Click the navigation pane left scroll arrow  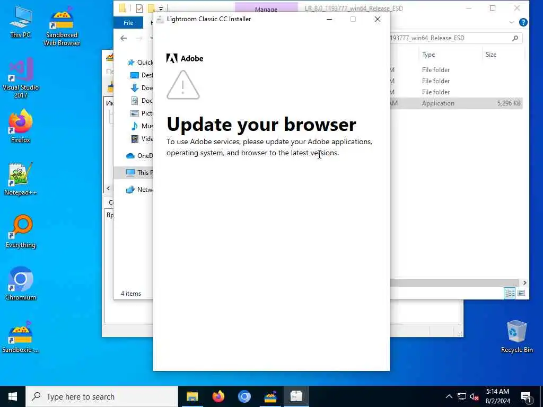click(x=108, y=188)
